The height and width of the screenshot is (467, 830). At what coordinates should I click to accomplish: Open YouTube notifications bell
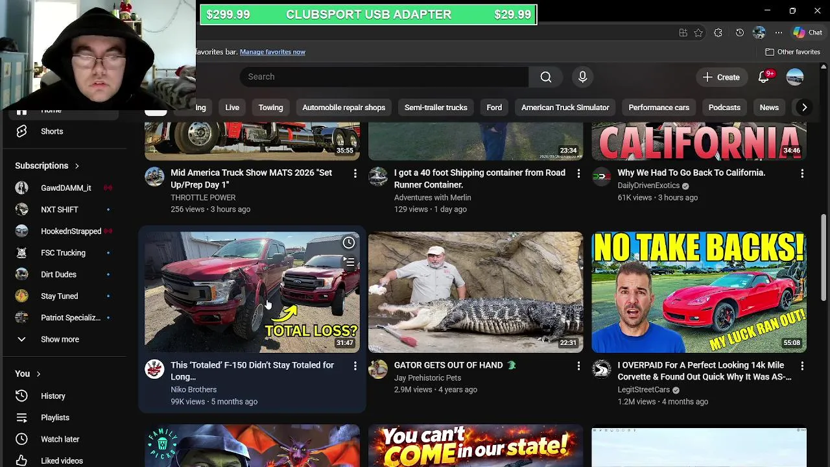tap(764, 77)
